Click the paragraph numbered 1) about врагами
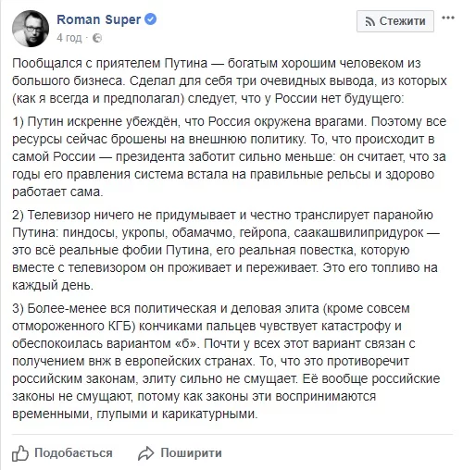The width and height of the screenshot is (463, 470). coord(230,156)
